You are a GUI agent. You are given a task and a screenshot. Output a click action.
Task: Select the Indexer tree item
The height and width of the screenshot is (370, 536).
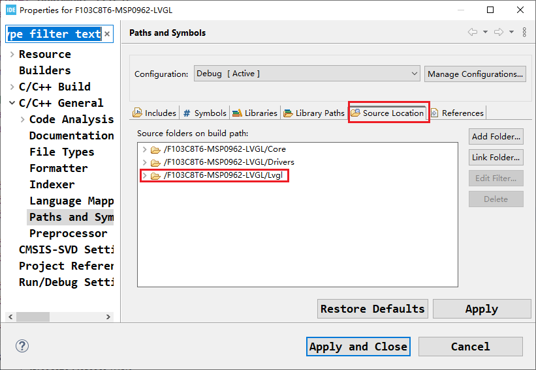[x=52, y=184]
